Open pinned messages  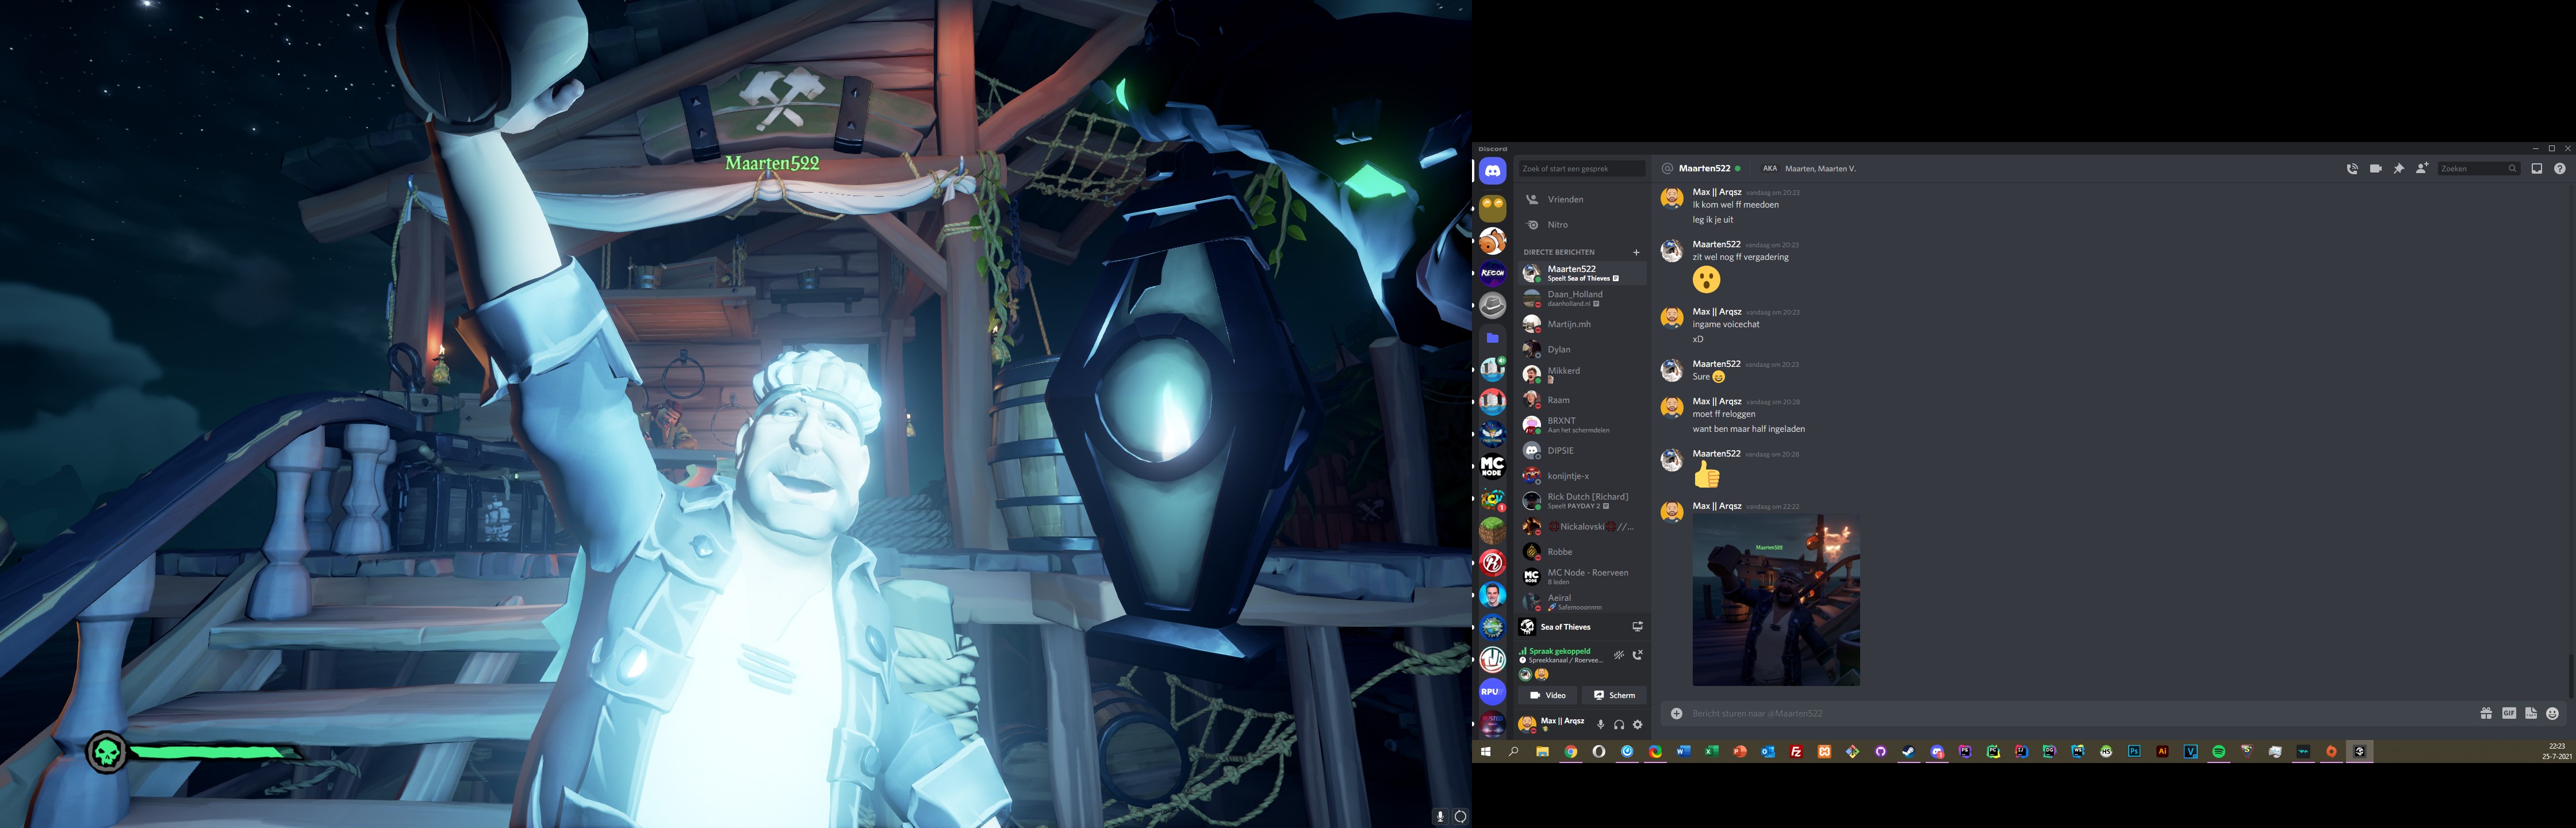tap(2398, 169)
